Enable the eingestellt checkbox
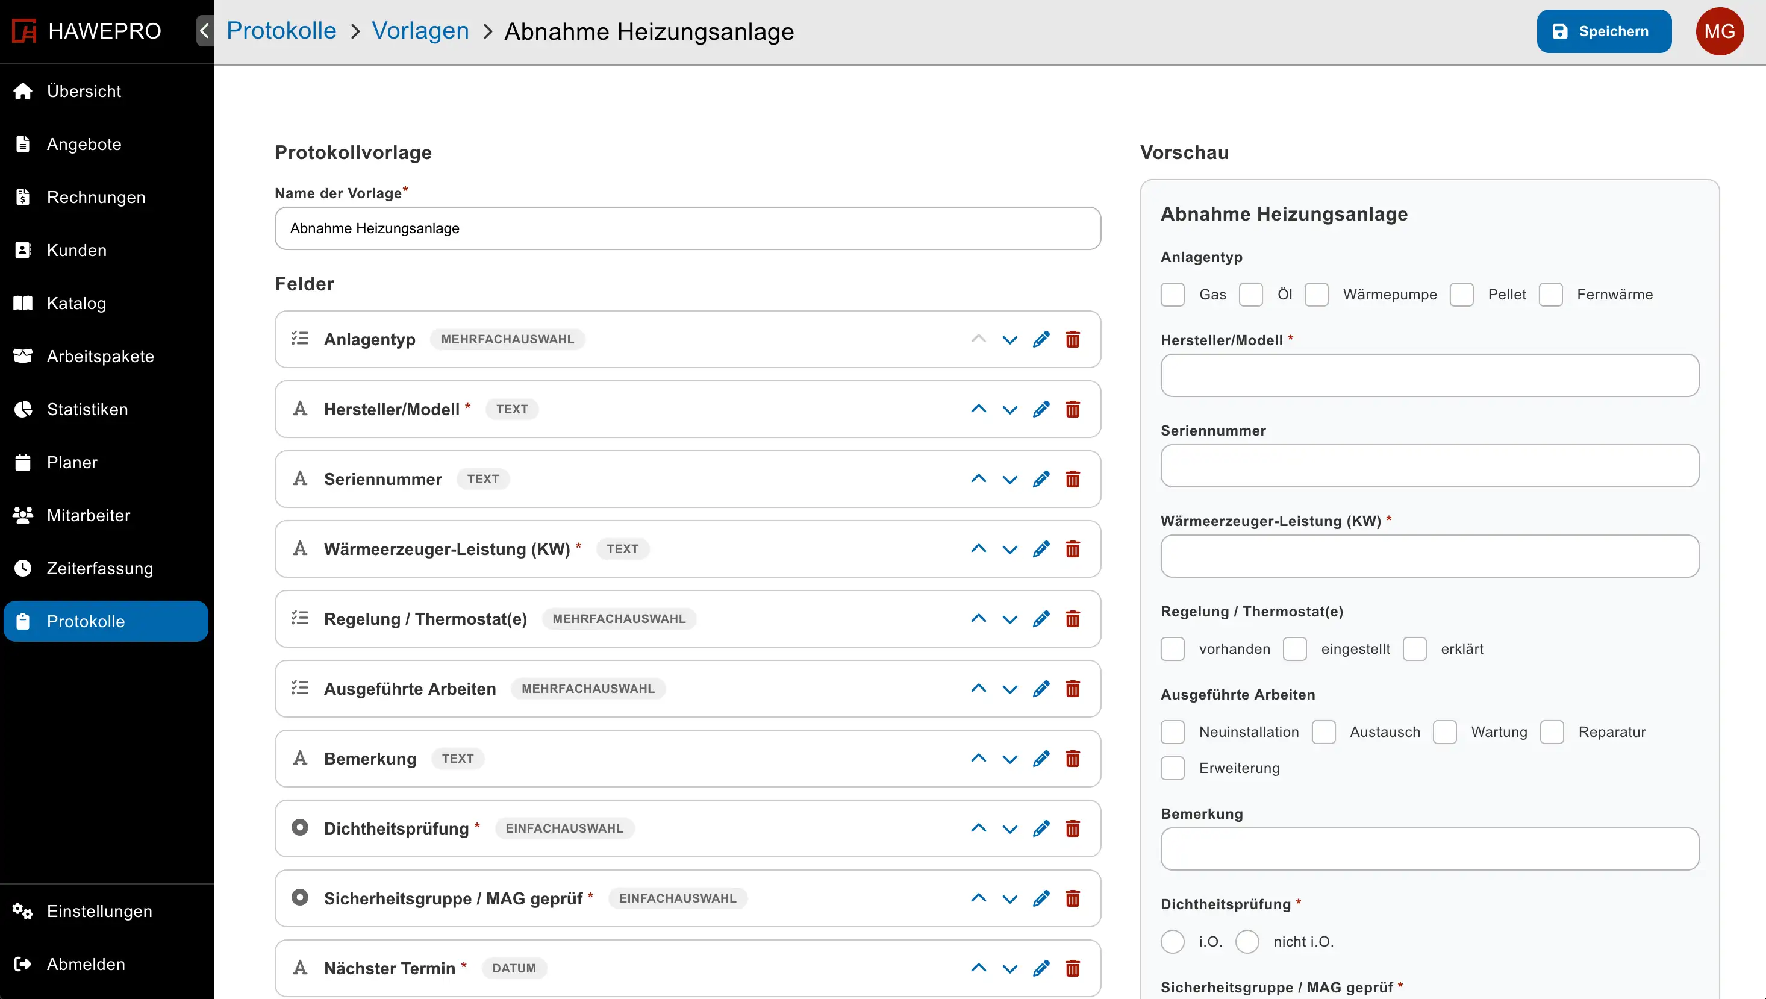Image resolution: width=1766 pixels, height=999 pixels. tap(1294, 649)
